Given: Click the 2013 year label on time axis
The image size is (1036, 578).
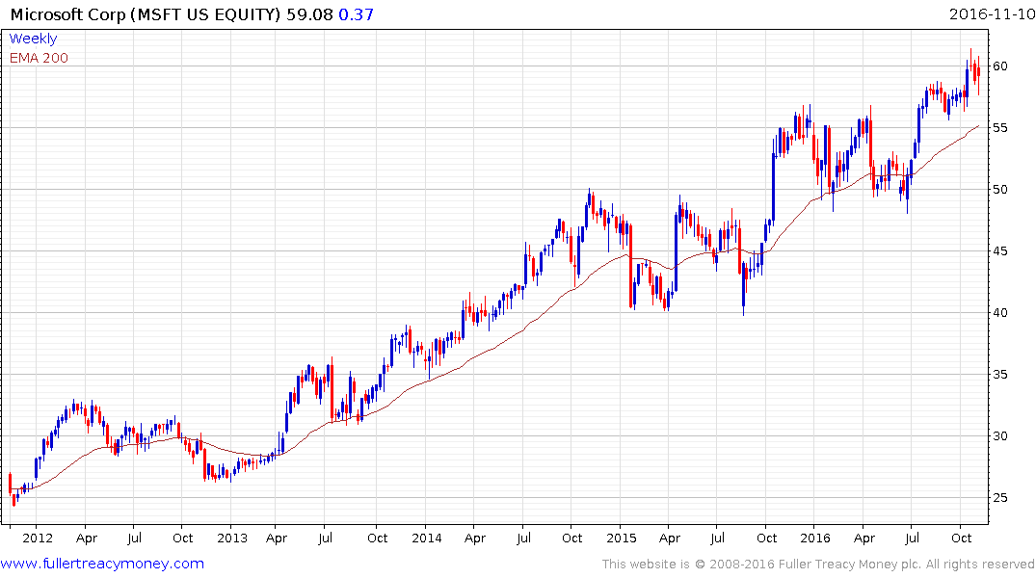Looking at the screenshot, I should (x=232, y=538).
